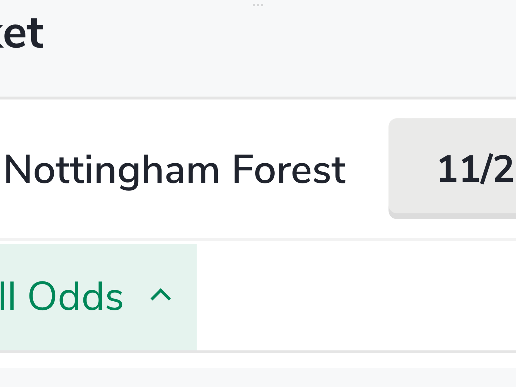Click the upward caret beside Odds
Screen dimensions: 516x387
click(161, 295)
